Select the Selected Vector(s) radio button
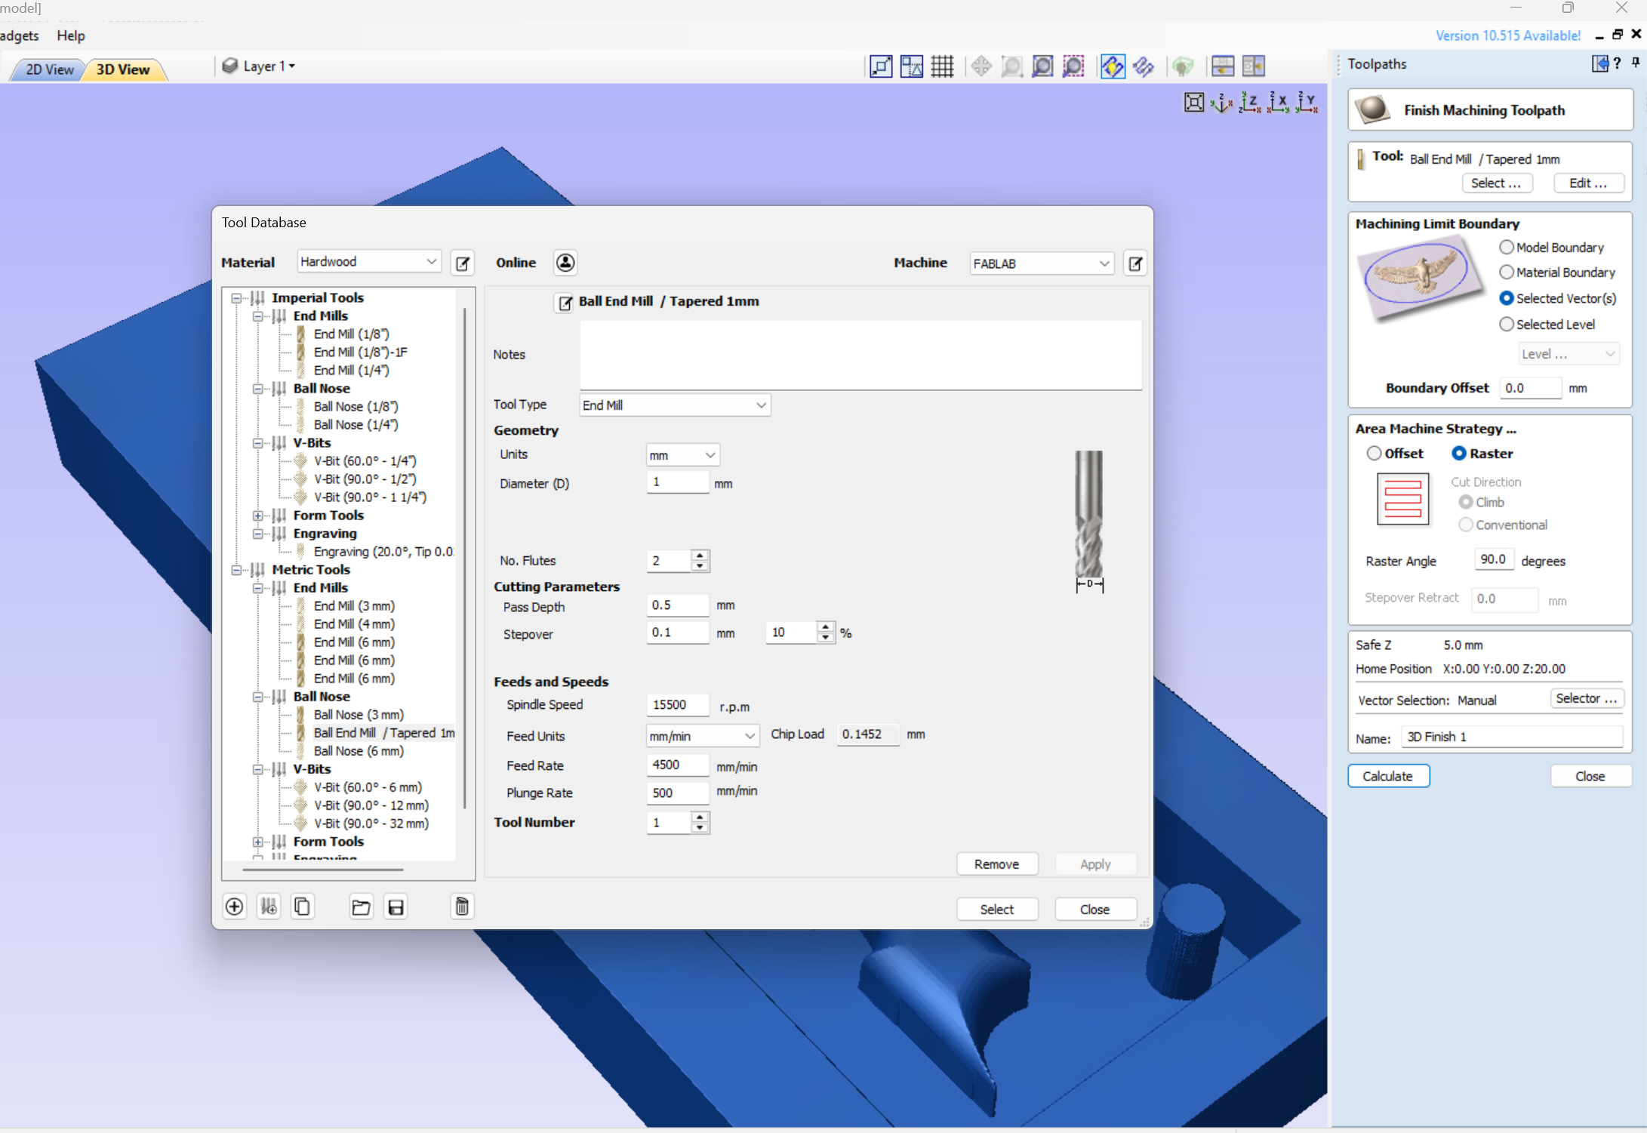Viewport: 1647px width, 1133px height. [x=1506, y=298]
